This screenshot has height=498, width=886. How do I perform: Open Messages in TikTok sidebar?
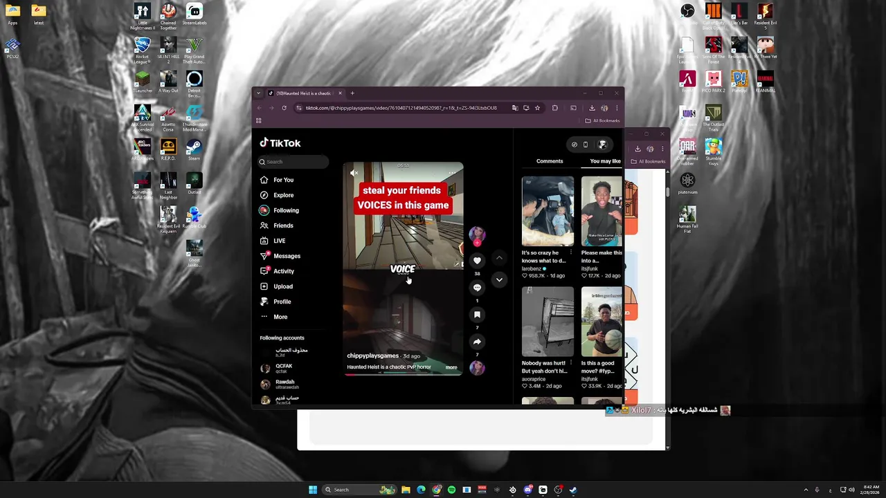tap(280, 256)
